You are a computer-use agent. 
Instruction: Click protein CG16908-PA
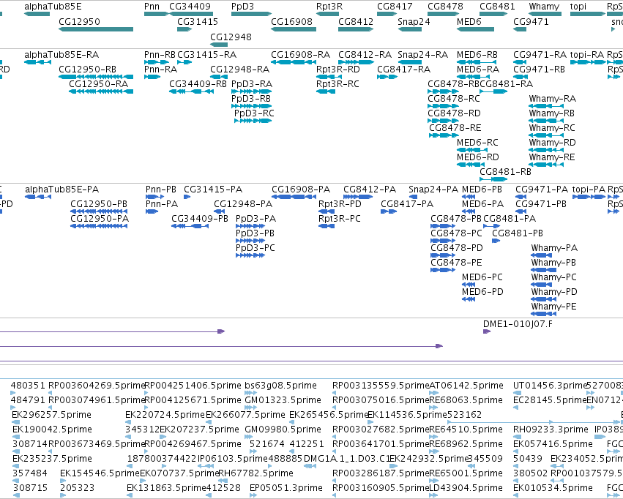click(301, 190)
